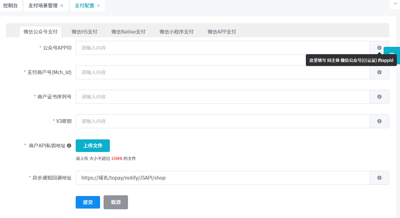Click the appid tooltip text

coord(351,60)
